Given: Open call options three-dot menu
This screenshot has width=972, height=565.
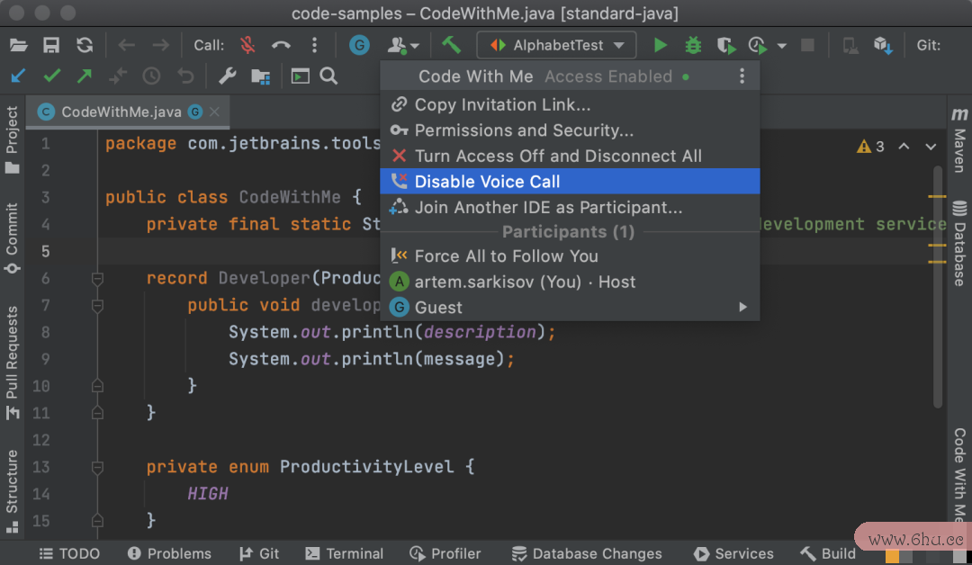Looking at the screenshot, I should pyautogui.click(x=314, y=45).
